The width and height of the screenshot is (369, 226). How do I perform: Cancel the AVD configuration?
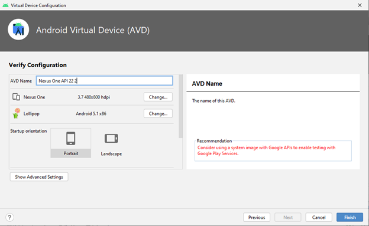point(319,217)
